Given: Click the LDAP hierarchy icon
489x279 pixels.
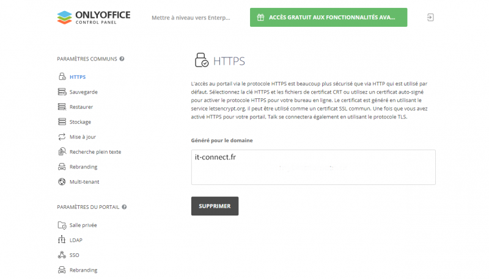Looking at the screenshot, I should click(61, 240).
